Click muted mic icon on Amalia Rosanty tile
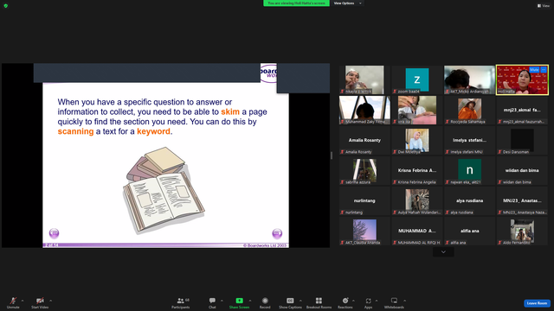 342,152
